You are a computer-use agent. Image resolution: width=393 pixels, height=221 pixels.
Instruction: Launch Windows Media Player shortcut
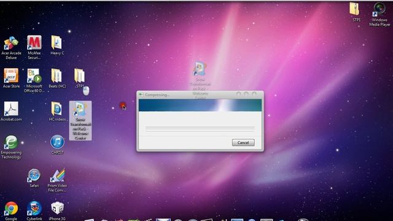pyautogui.click(x=379, y=14)
